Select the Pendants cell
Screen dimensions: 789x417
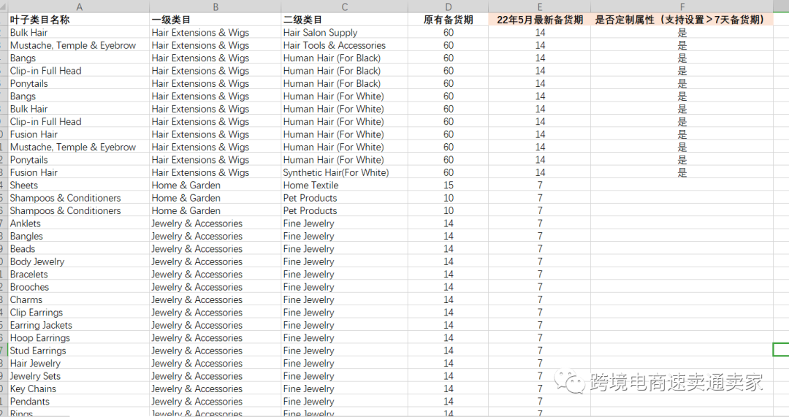79,402
